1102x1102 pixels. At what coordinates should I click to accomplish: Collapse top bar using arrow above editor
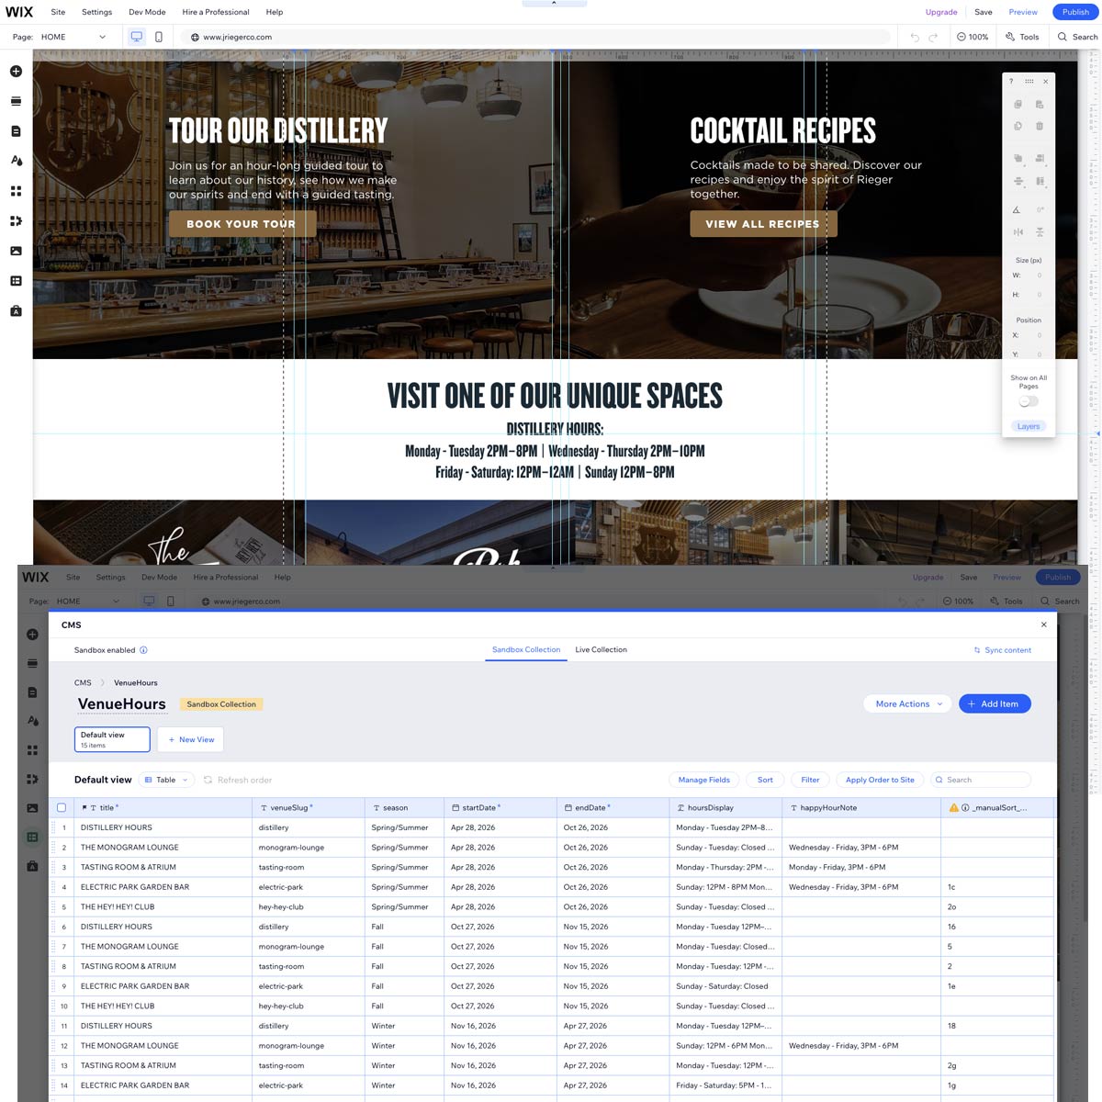pyautogui.click(x=554, y=4)
